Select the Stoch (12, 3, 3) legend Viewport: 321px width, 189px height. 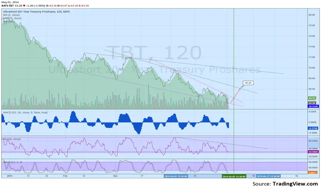tap(12, 162)
